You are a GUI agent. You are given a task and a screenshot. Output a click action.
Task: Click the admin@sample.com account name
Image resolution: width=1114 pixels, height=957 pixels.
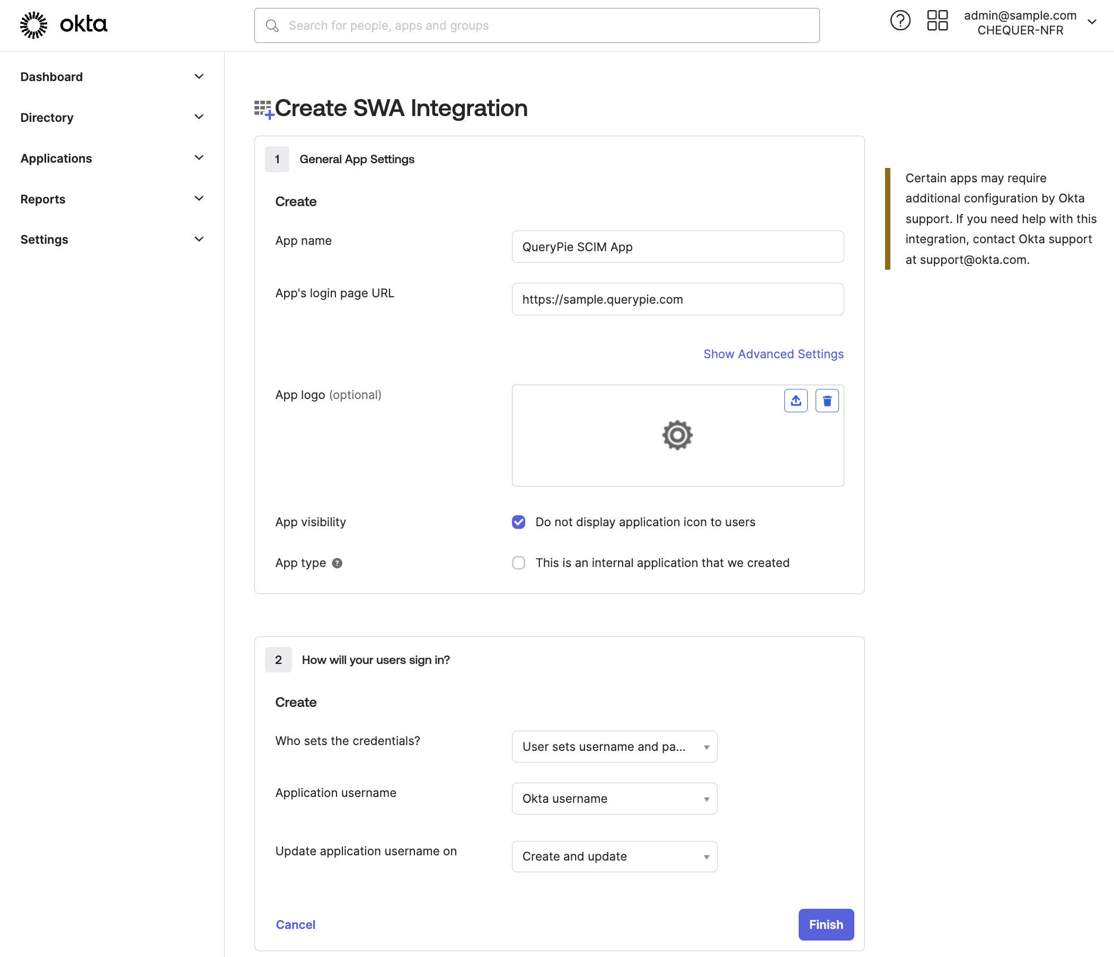pos(1020,15)
